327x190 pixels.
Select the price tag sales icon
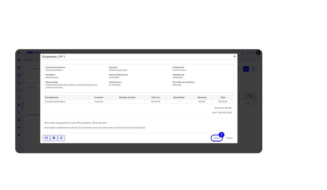19,105
